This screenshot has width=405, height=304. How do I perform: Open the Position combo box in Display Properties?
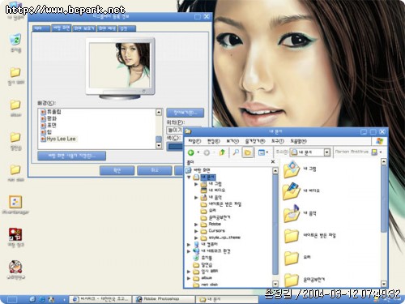click(x=175, y=130)
